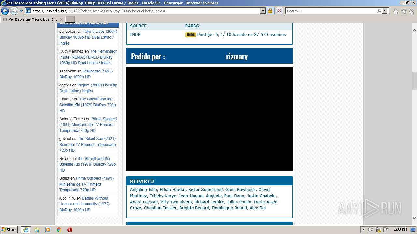Click the browser Back arrow button

[5, 11]
